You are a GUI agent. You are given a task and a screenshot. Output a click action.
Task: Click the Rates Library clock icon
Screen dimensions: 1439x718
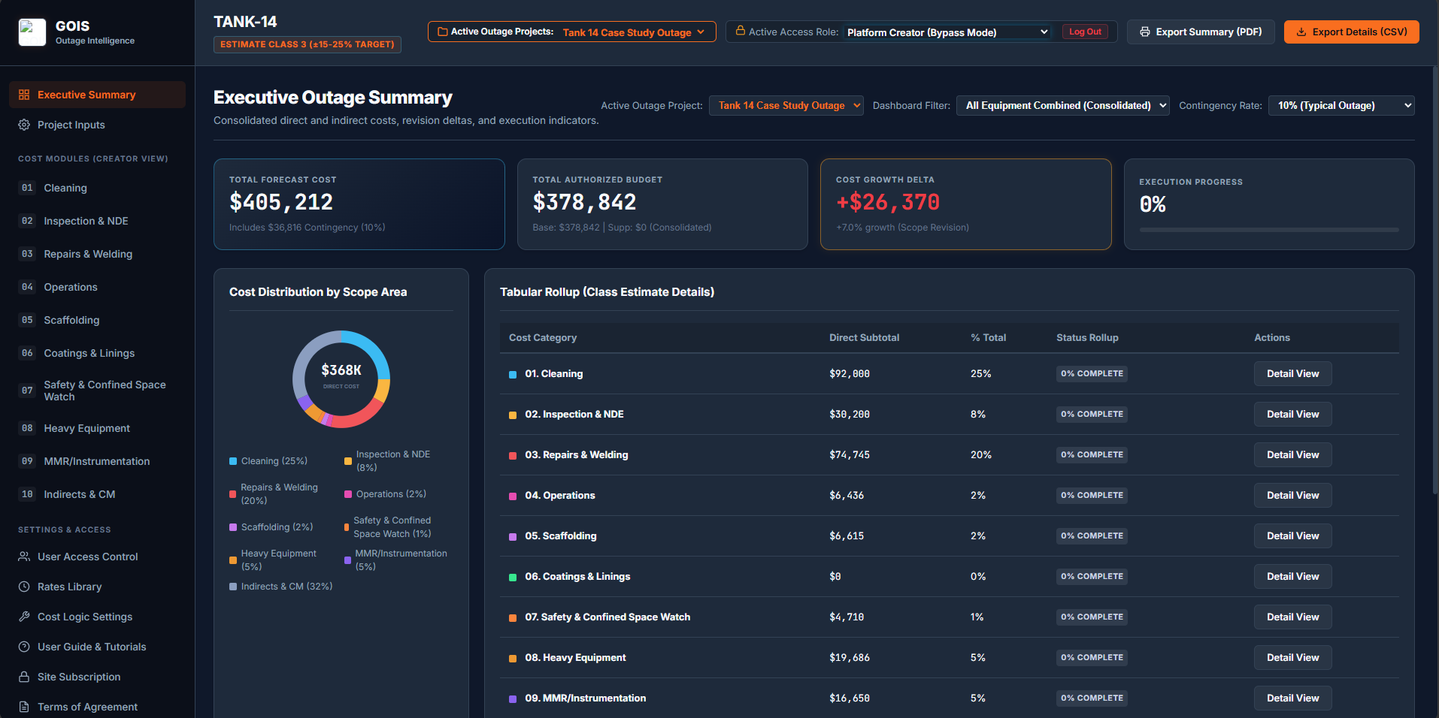coord(24,587)
